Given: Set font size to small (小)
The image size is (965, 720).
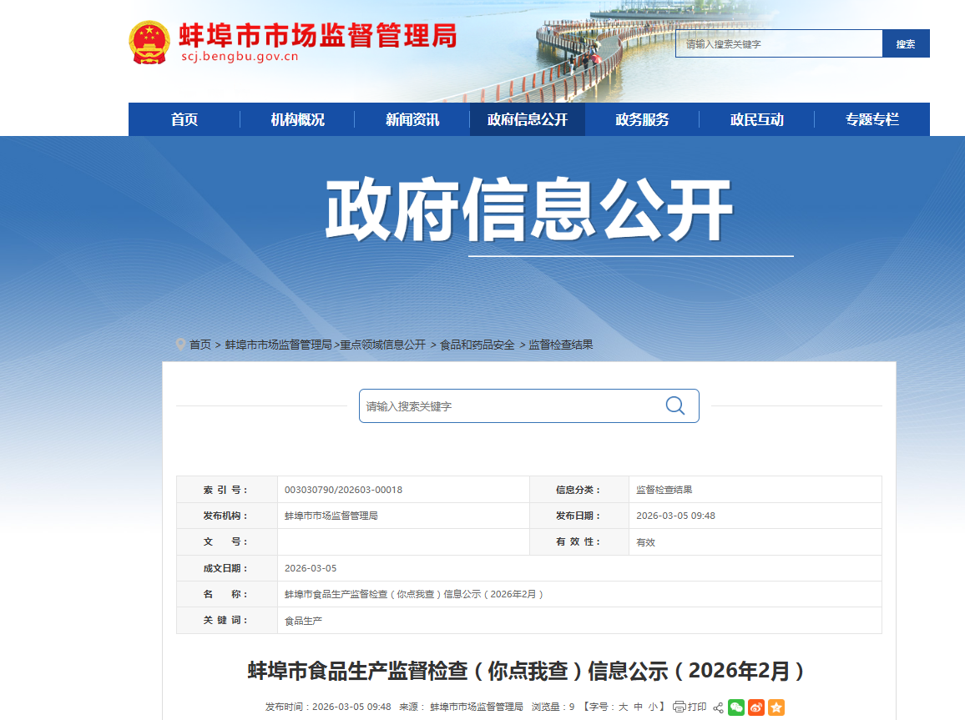Looking at the screenshot, I should (x=653, y=707).
